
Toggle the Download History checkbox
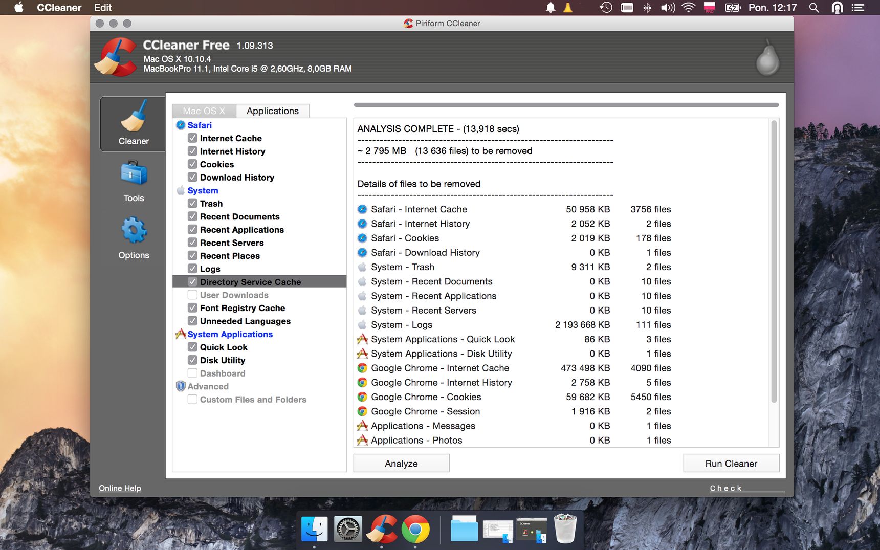(192, 178)
